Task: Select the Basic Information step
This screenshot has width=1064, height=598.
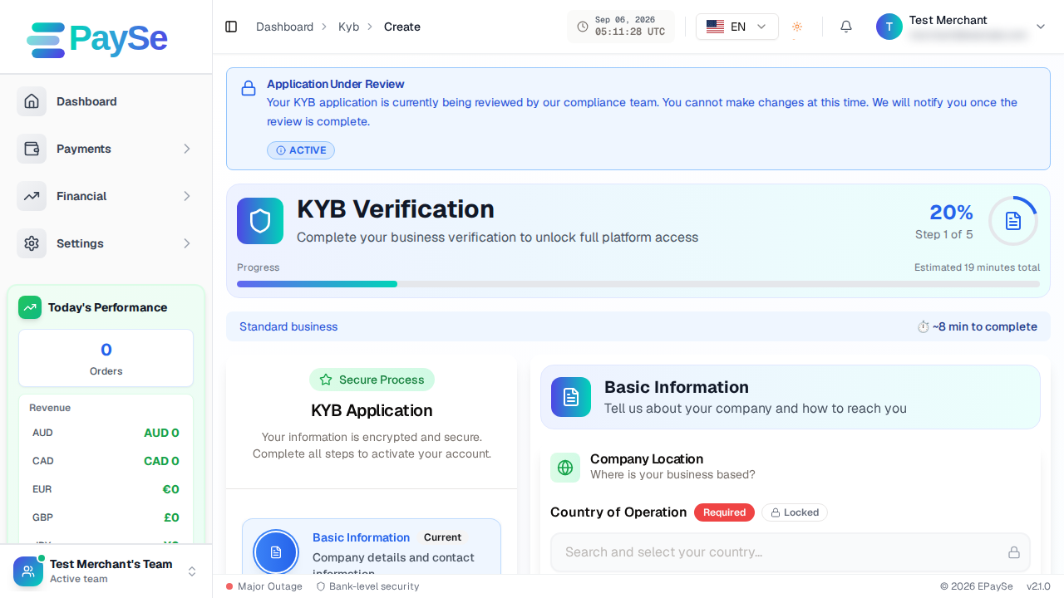Action: click(372, 547)
